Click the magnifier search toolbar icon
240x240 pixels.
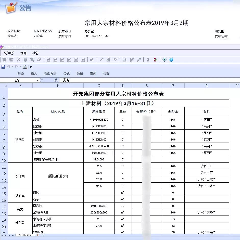pos(32,60)
